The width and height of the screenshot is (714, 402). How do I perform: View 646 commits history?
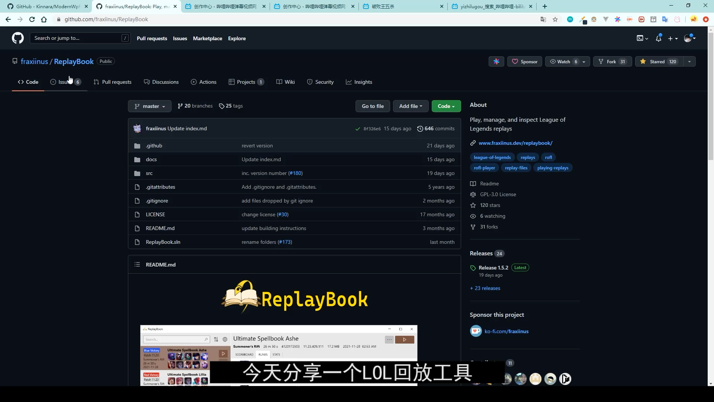436,128
